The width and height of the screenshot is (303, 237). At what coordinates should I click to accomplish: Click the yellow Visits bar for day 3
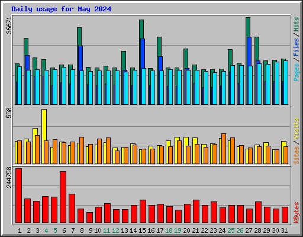click(35, 132)
